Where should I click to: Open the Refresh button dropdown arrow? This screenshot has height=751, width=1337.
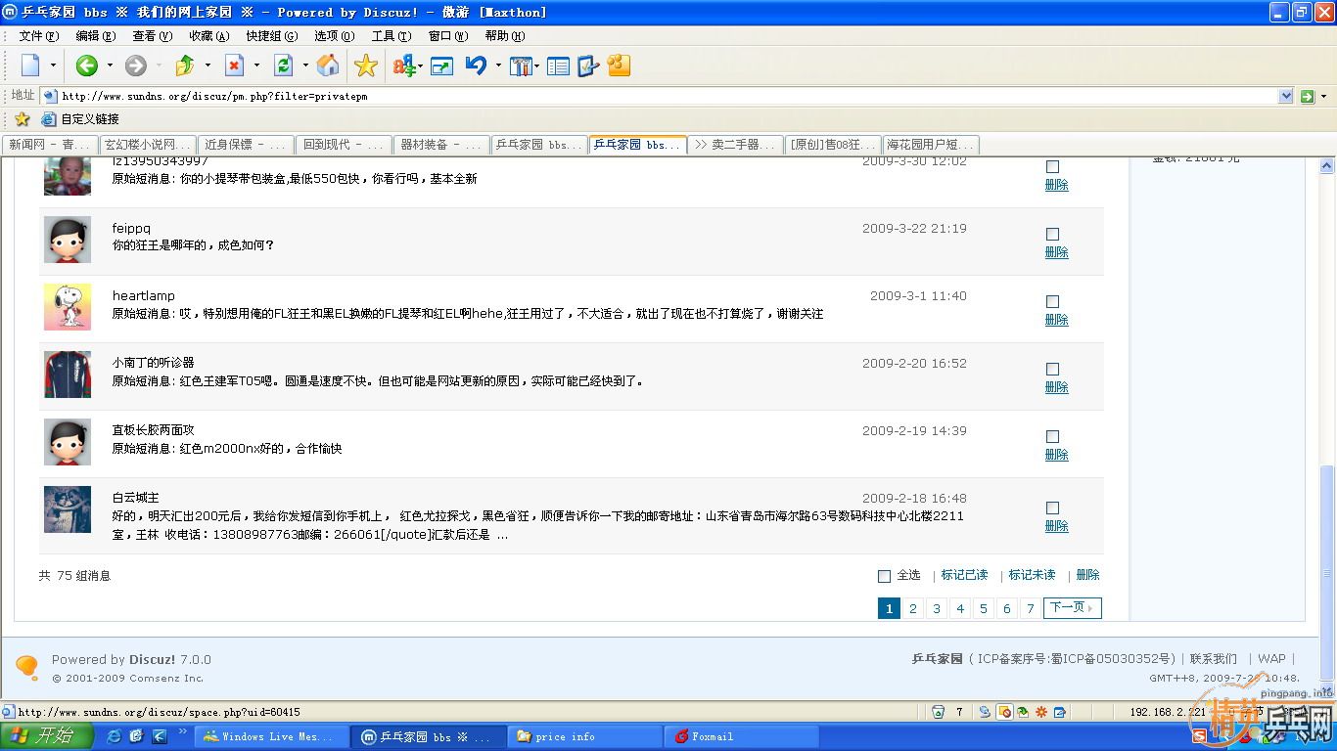point(305,66)
